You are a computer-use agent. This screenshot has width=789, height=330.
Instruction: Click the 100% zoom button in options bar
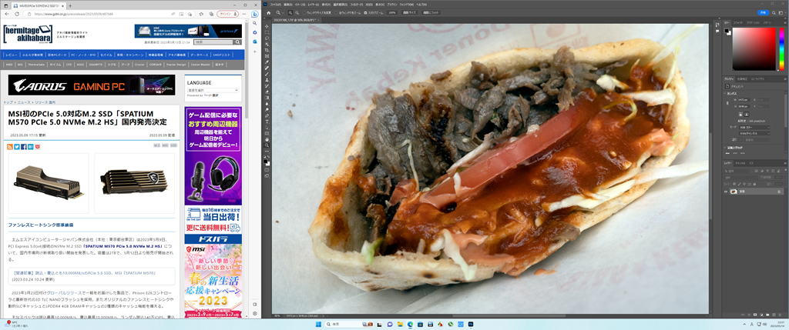tap(392, 12)
